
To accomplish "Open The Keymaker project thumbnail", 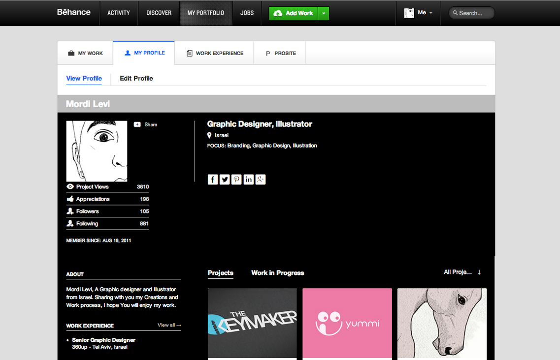I will point(252,323).
